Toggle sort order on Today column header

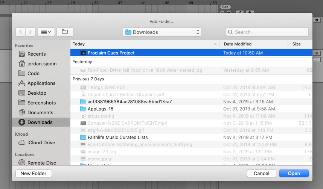pos(145,44)
